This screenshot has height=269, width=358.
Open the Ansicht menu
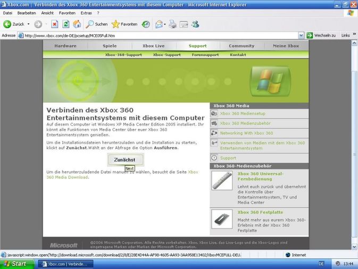pyautogui.click(x=47, y=13)
